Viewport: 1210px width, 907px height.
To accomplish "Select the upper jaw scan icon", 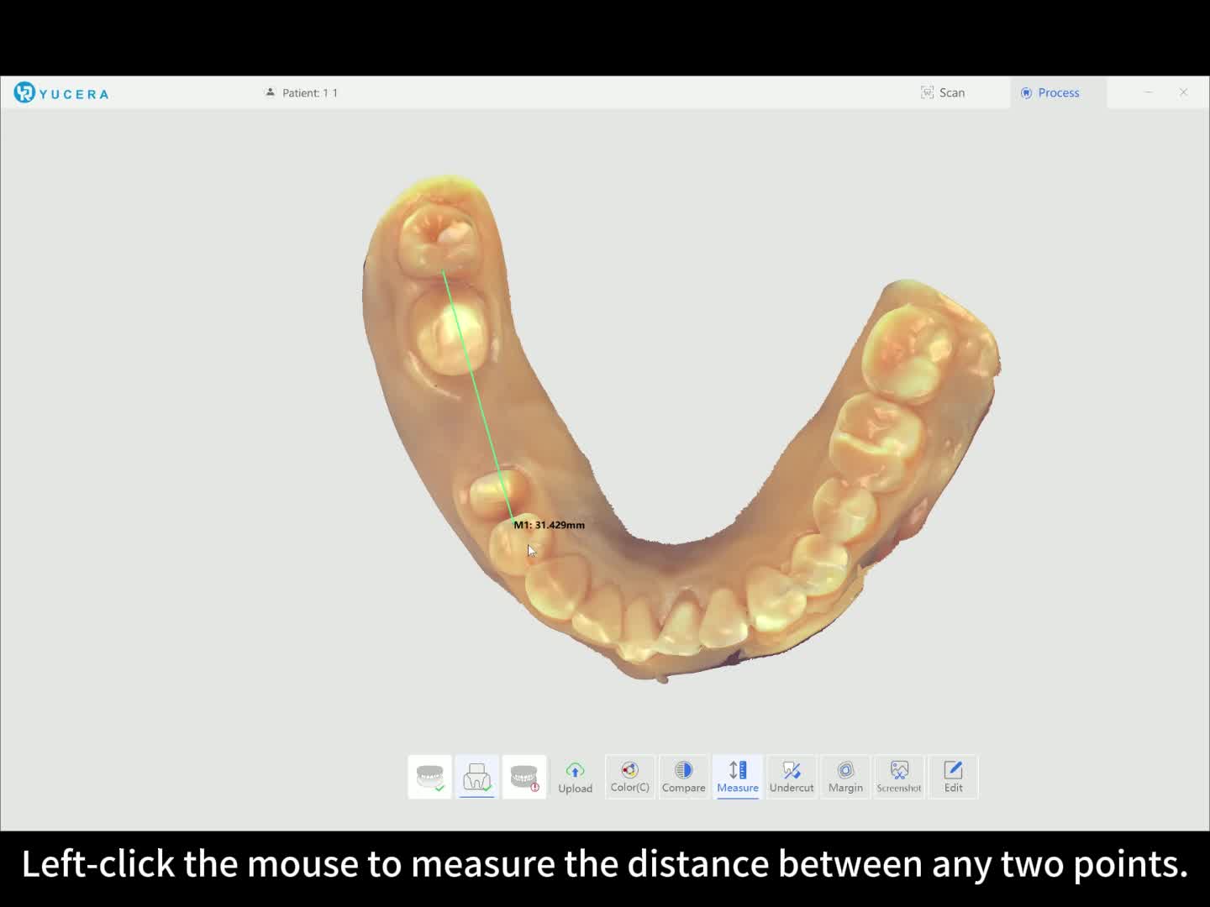I will pyautogui.click(x=429, y=777).
